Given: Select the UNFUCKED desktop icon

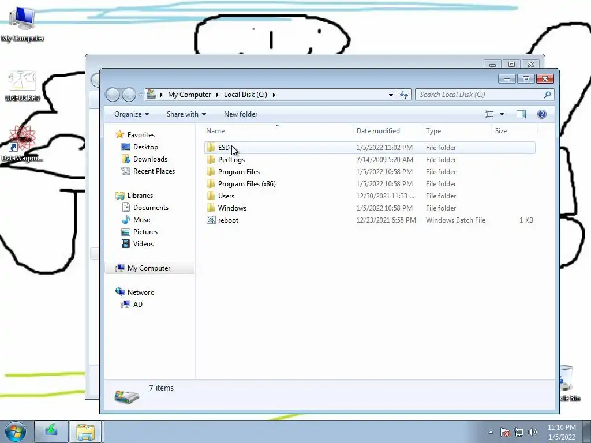Looking at the screenshot, I should [23, 85].
